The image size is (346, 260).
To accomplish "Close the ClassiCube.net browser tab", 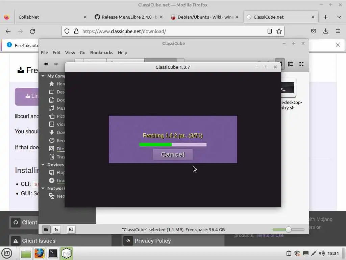I will pos(313,17).
